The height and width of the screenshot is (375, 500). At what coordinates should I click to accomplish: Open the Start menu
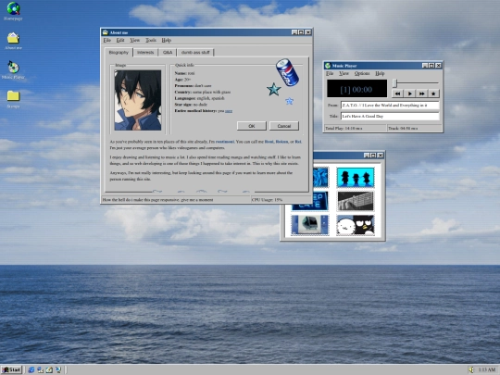pyautogui.click(x=11, y=369)
